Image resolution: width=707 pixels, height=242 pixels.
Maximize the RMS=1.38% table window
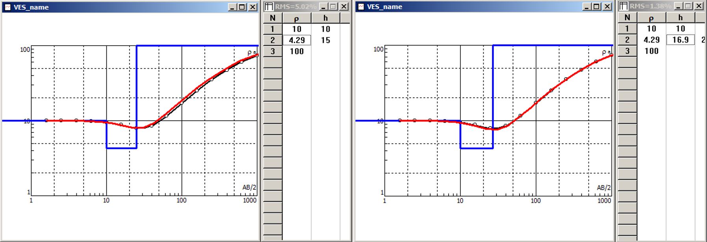click(688, 6)
